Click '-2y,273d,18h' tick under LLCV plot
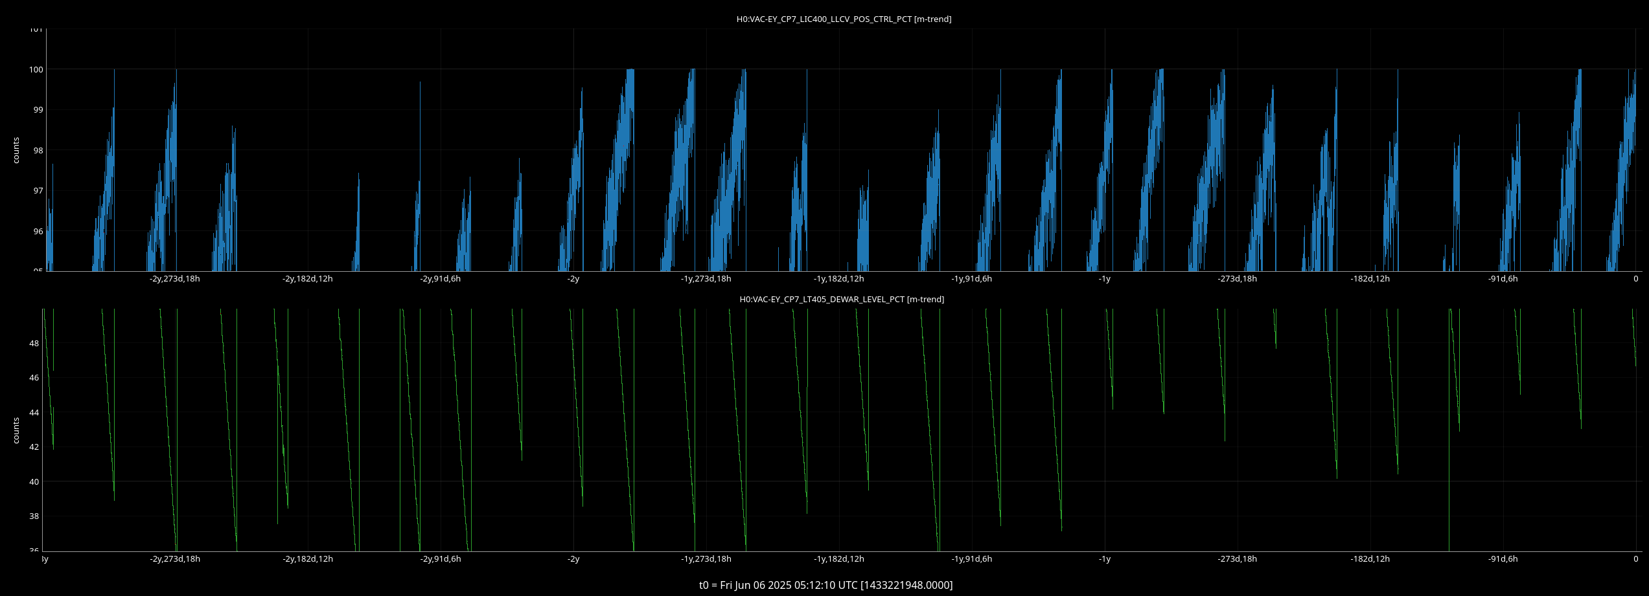 point(175,279)
